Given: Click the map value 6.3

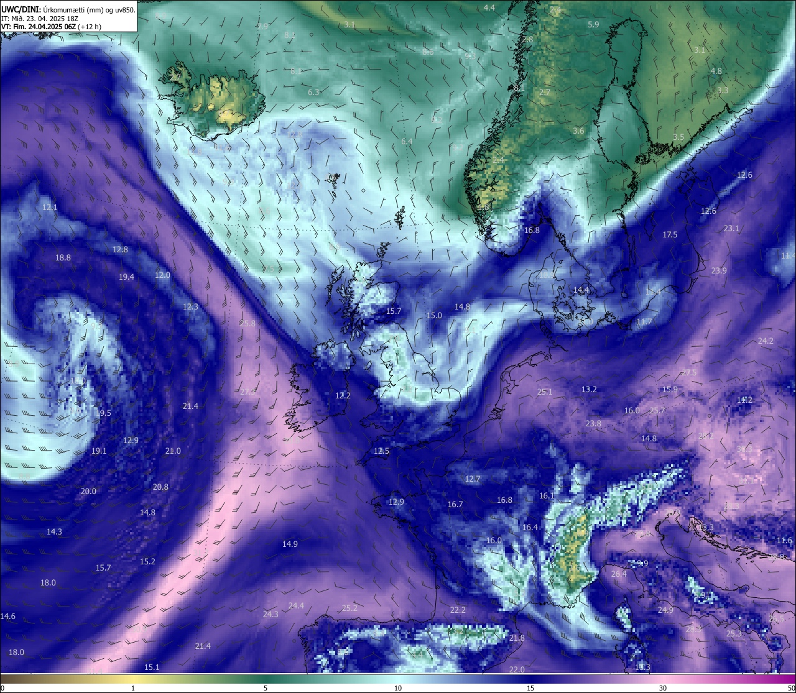Looking at the screenshot, I should pyautogui.click(x=313, y=92).
